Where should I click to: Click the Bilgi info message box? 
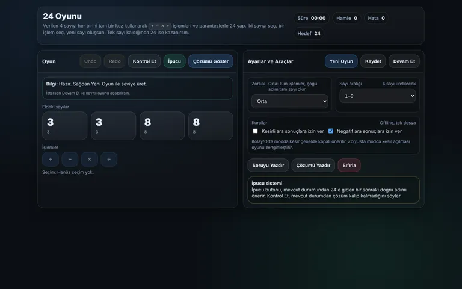pos(138,88)
